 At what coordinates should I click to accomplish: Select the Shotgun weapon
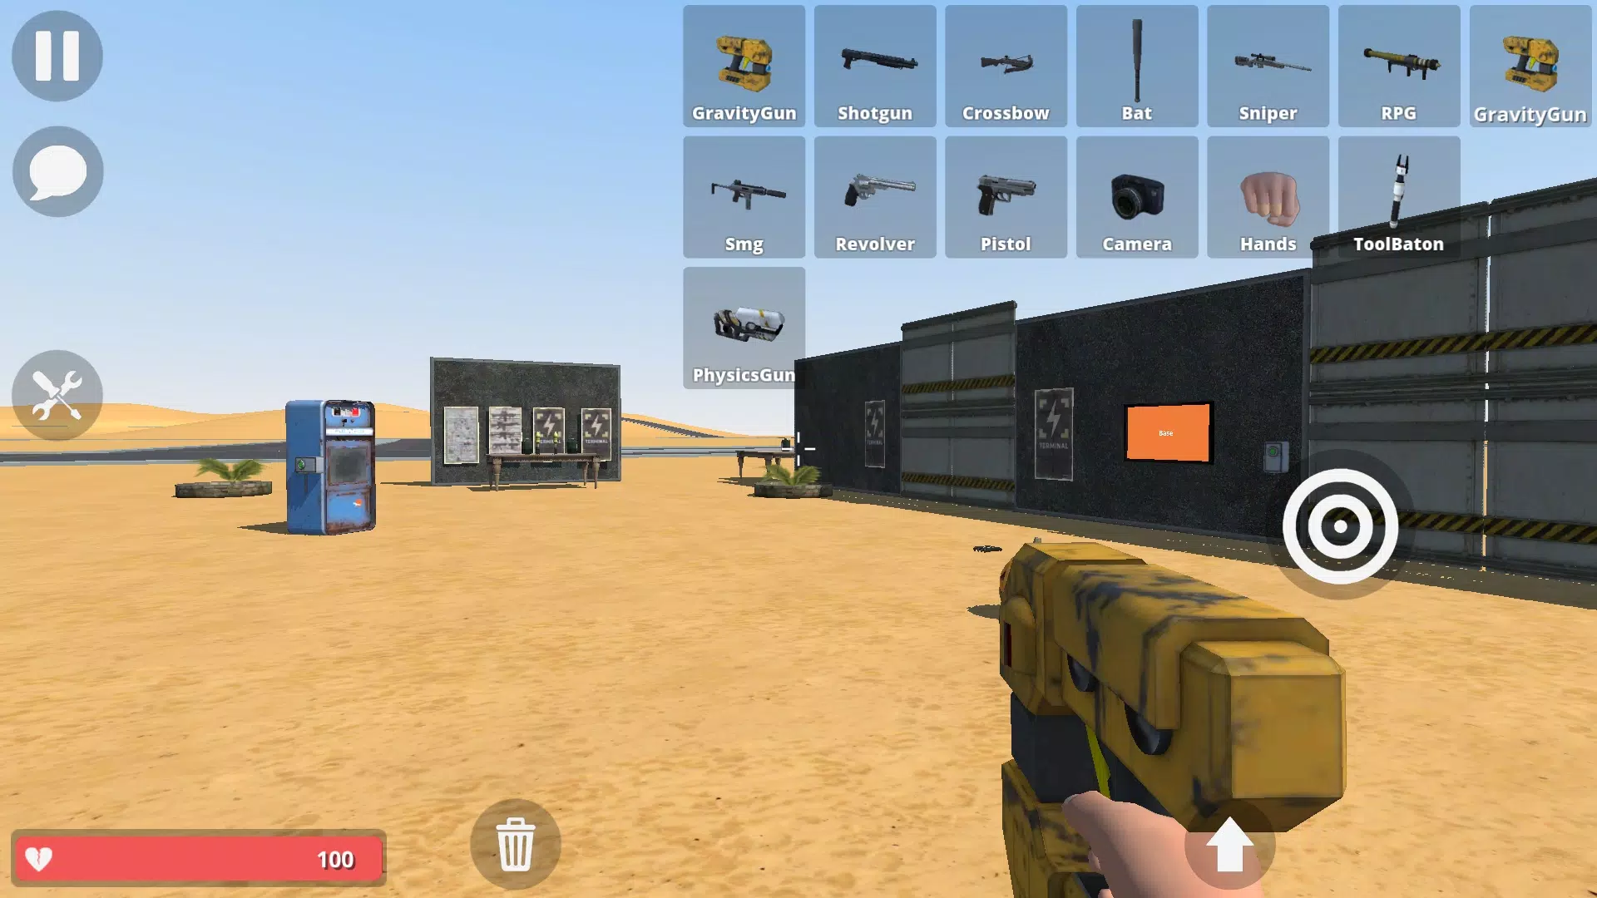tap(874, 66)
